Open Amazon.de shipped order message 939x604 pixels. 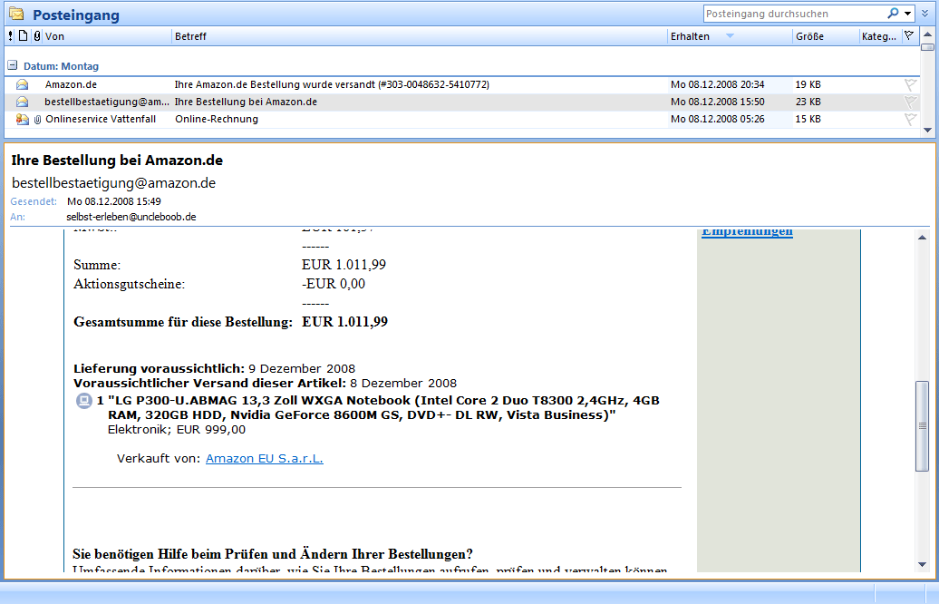pos(461,84)
